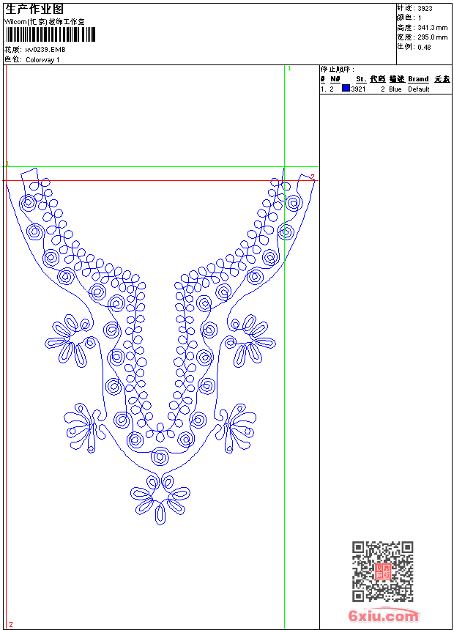Click the N# column header
Viewport: 454px width, 630px height.
335,79
